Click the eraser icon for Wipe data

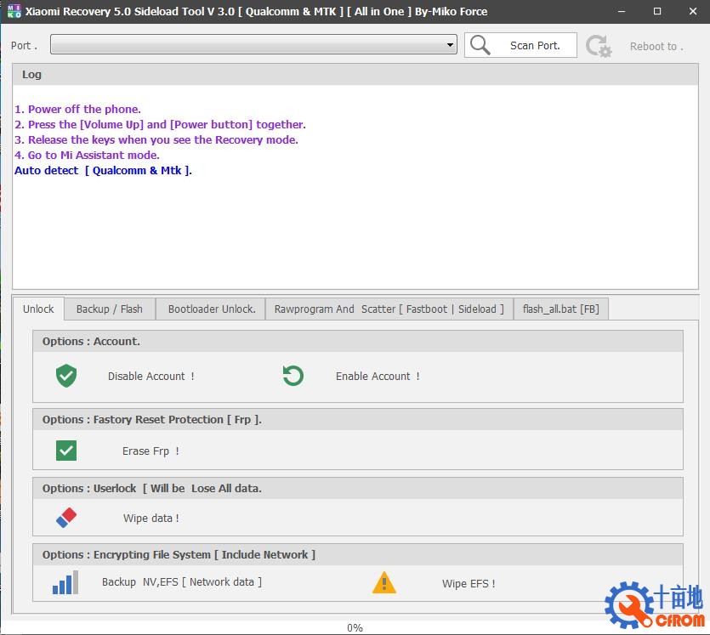click(66, 518)
